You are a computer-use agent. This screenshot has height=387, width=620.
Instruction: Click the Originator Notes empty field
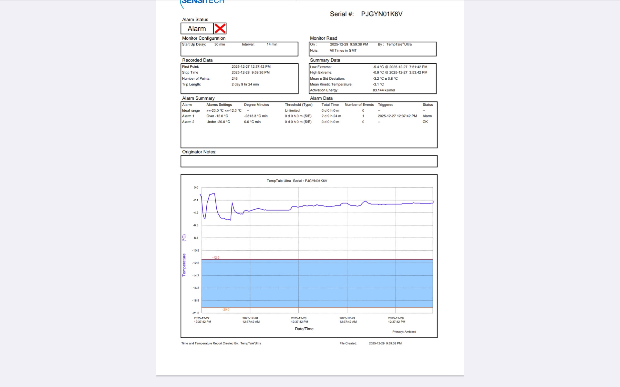[x=309, y=161]
